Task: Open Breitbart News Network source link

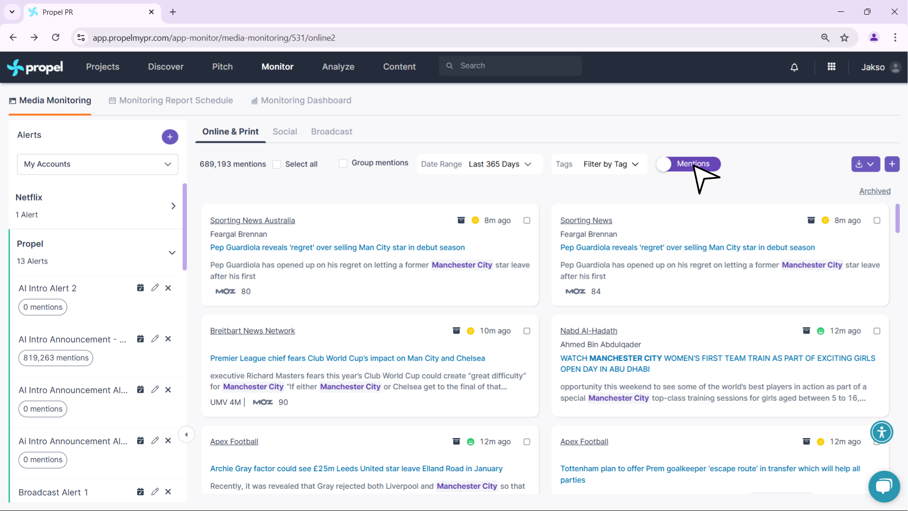Action: (x=253, y=331)
